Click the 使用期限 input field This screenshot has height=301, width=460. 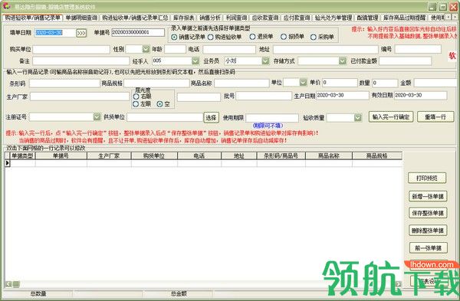[x=272, y=118]
